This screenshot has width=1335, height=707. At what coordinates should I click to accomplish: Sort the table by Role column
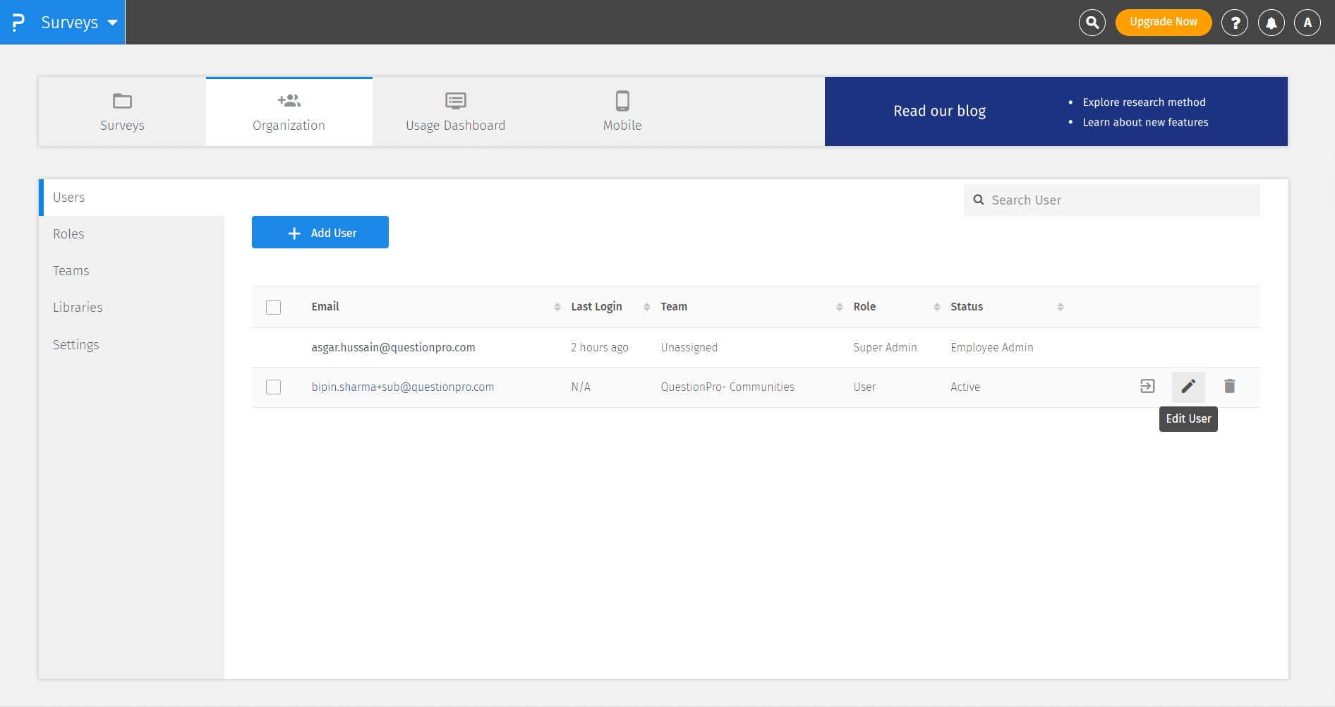click(864, 306)
